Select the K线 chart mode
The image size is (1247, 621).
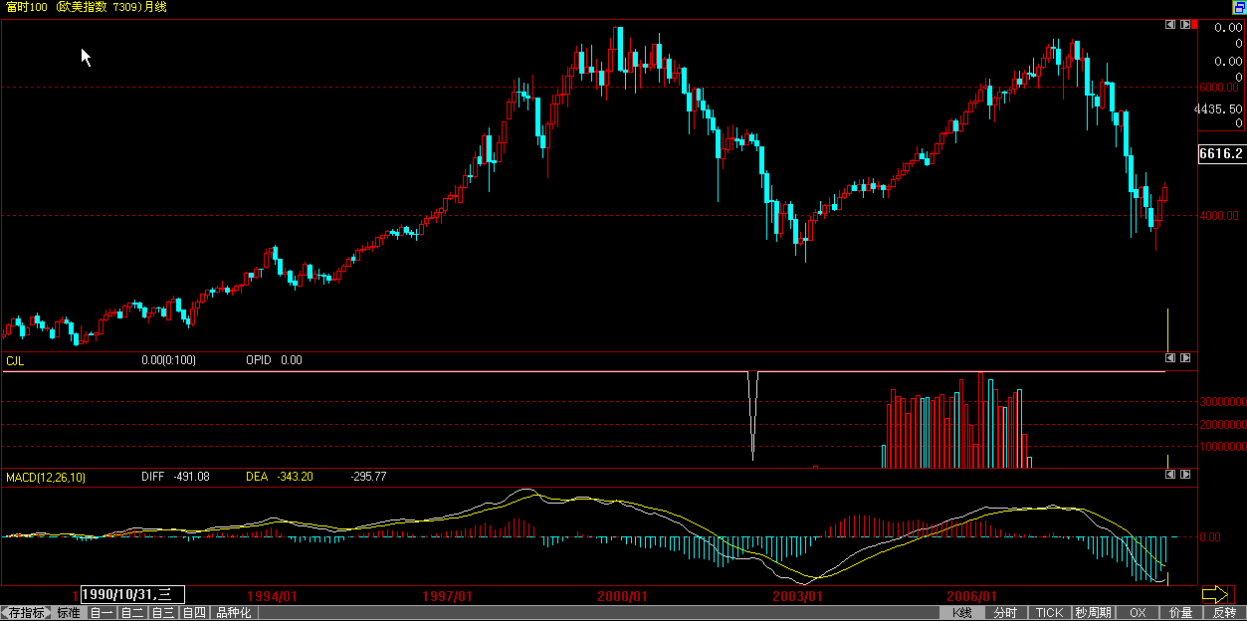960,613
